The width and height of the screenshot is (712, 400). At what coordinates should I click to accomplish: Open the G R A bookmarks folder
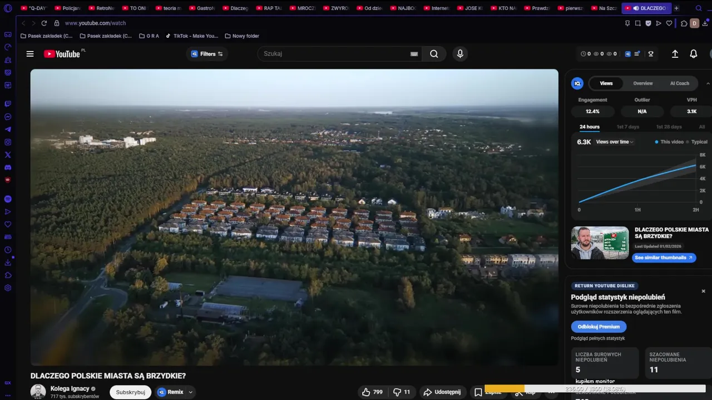tap(149, 36)
